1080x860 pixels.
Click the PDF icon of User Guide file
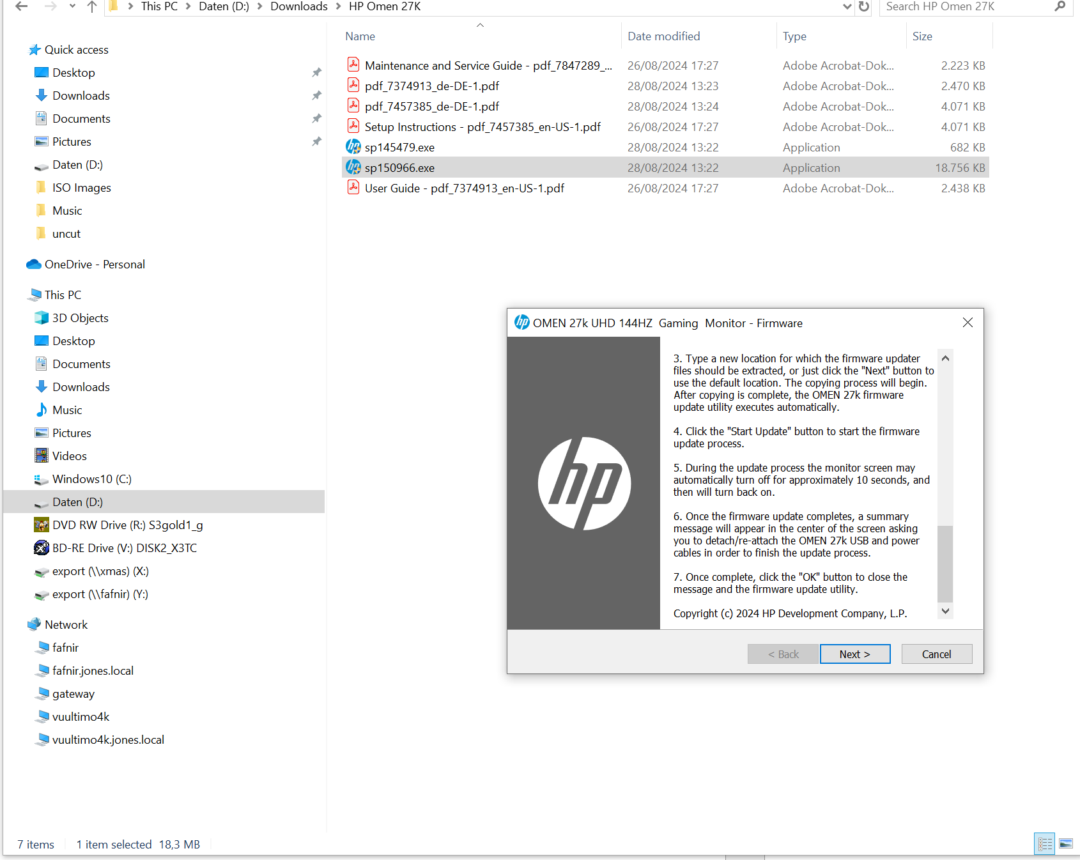[x=353, y=188]
